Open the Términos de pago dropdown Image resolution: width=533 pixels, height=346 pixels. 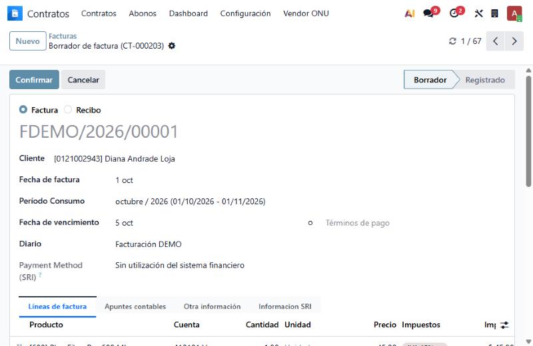click(357, 223)
